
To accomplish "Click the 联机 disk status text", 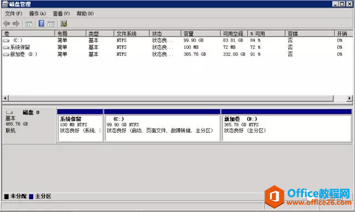I will (11, 131).
